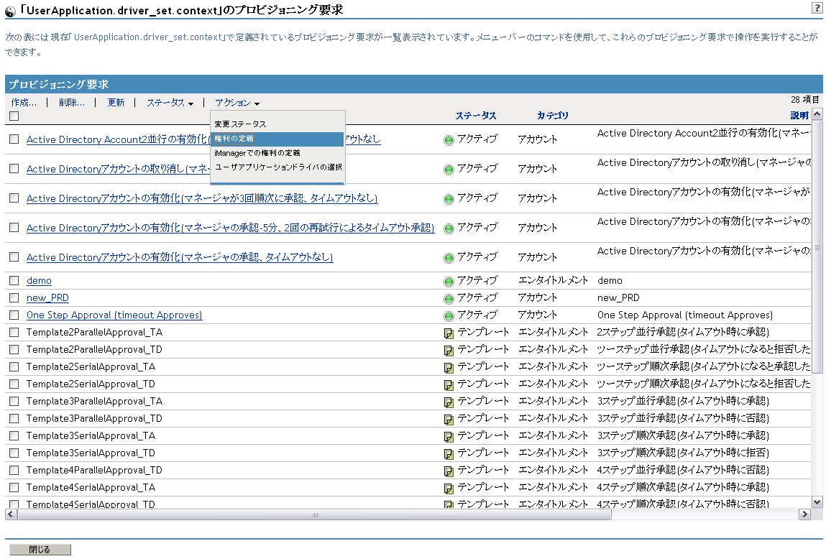The width and height of the screenshot is (826, 559).
Task: Check the box for demo row
Action: pos(14,280)
